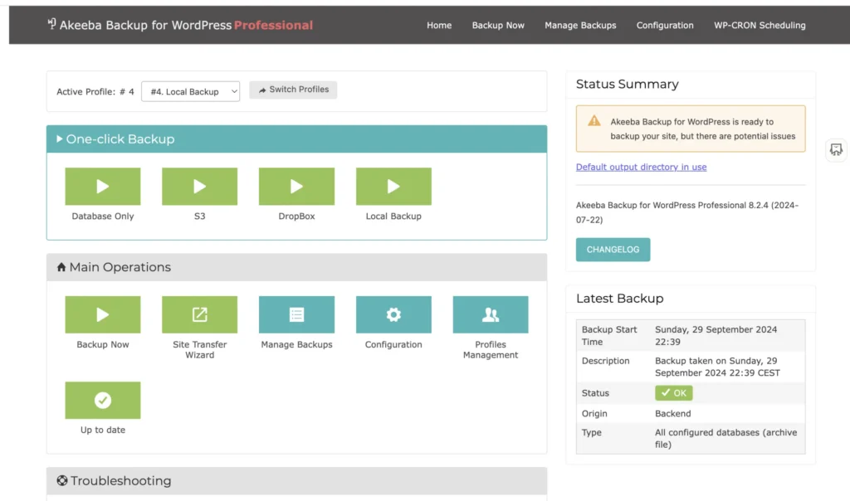Select Configuration in the top navigation bar
The width and height of the screenshot is (850, 501).
coord(665,25)
